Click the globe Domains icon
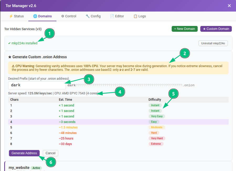 [x=35, y=16]
